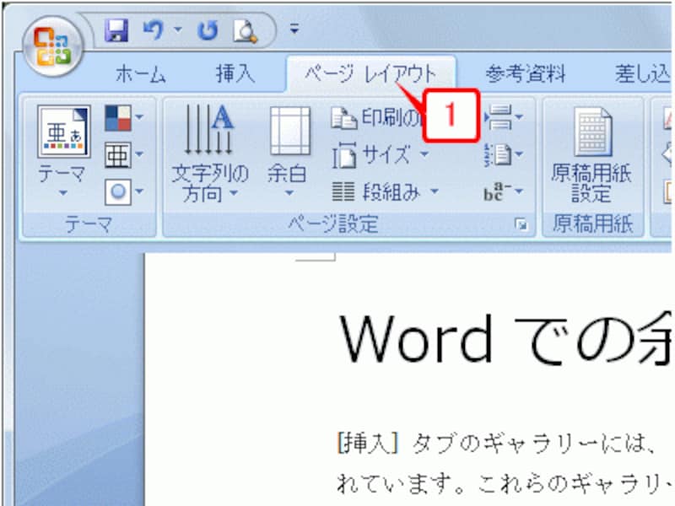Image resolution: width=675 pixels, height=506 pixels.
Task: Open print preview from Quick Access toolbar
Action: (x=245, y=31)
